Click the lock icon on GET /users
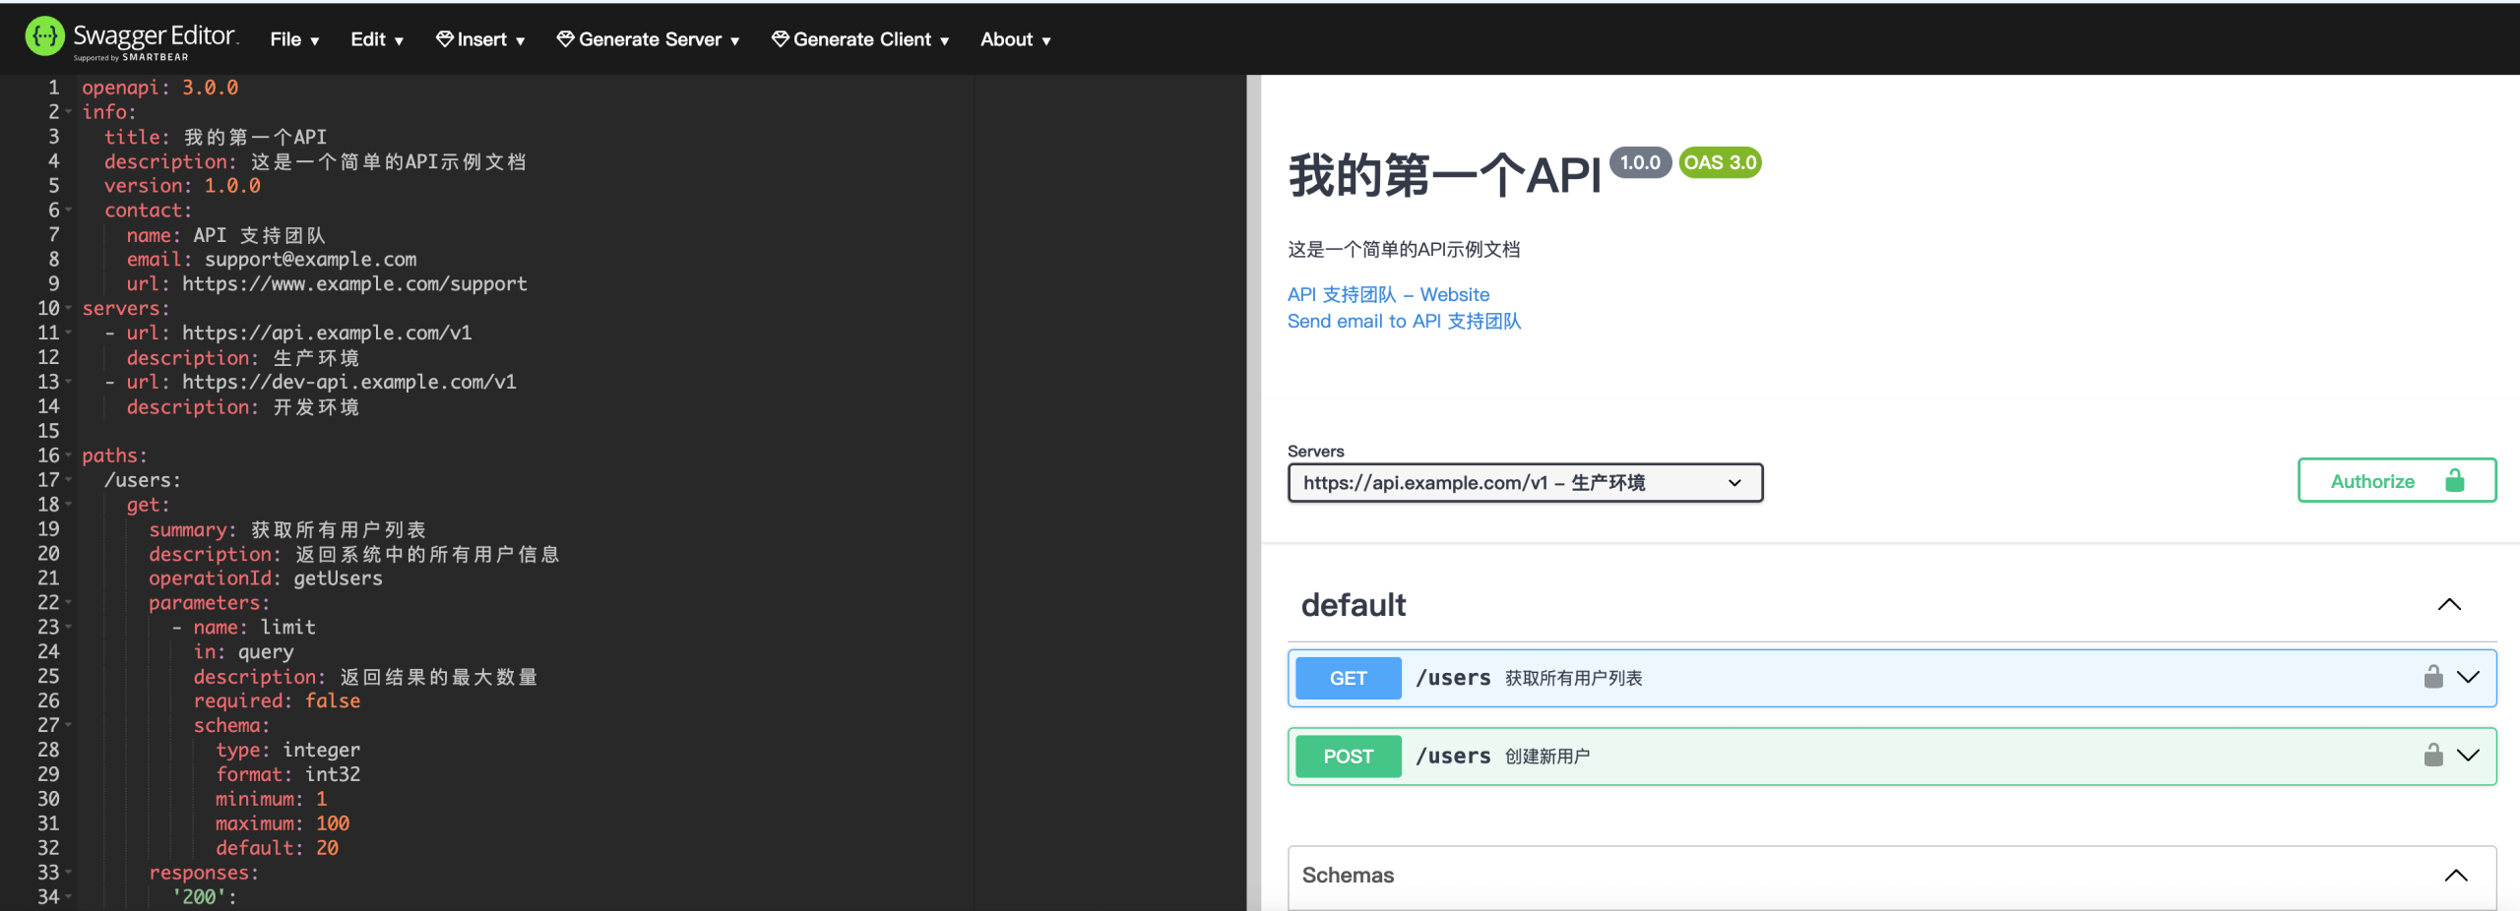 tap(2432, 677)
